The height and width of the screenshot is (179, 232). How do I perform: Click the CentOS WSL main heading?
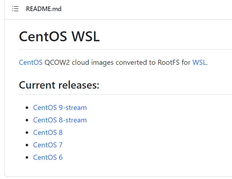point(59,36)
